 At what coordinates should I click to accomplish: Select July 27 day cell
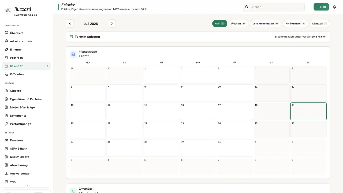click(x=88, y=148)
